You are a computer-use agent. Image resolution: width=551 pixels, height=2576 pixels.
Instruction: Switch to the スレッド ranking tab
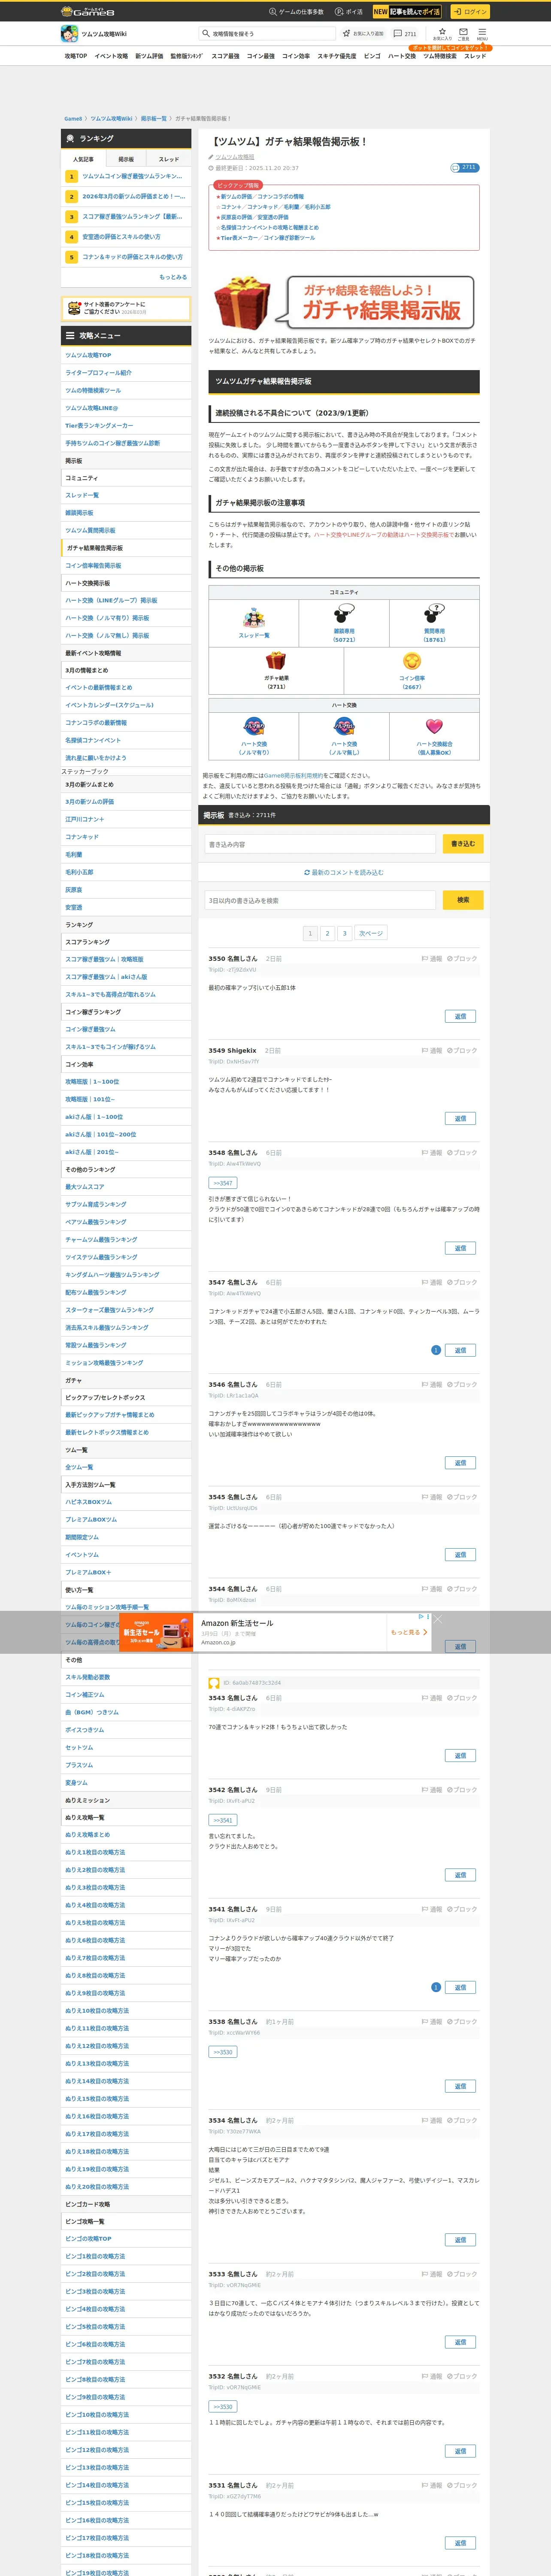pos(169,159)
